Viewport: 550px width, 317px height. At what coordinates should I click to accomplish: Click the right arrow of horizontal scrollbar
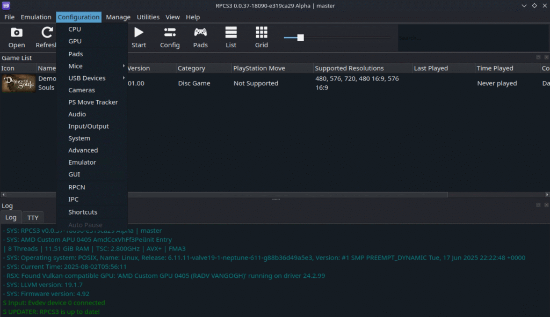(547, 194)
